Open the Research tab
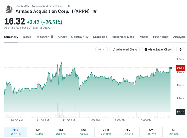The image size is (187, 138). (42, 37)
